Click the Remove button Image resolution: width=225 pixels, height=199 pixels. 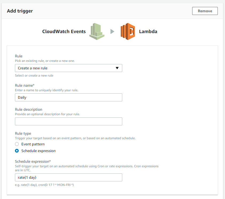205,11
